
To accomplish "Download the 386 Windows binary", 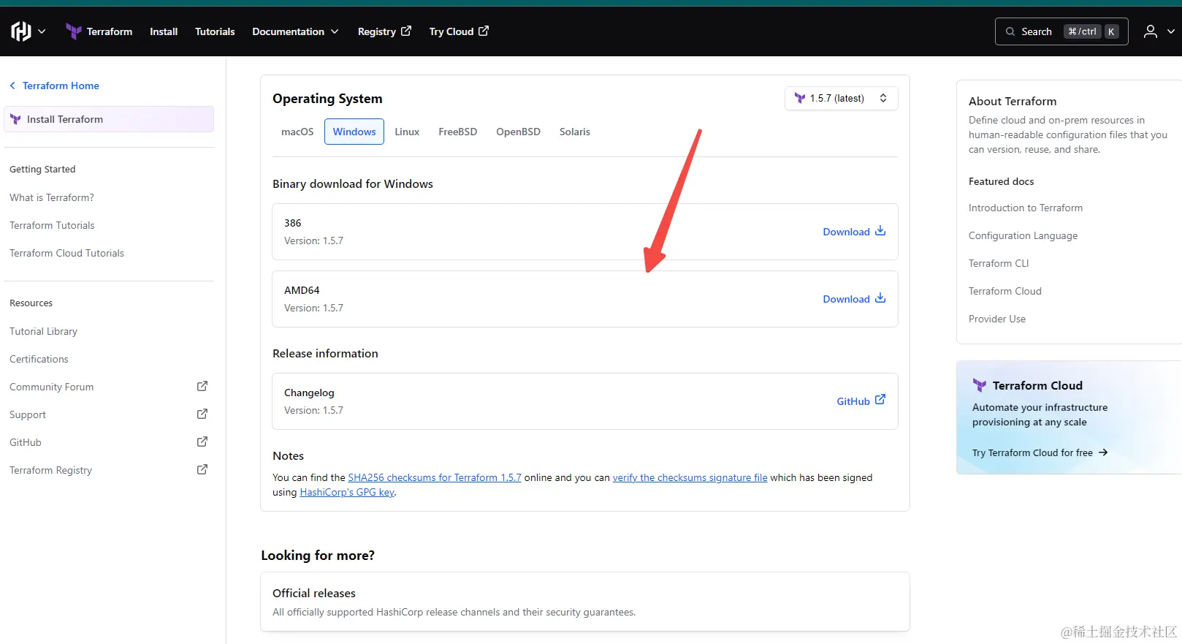I will click(854, 232).
